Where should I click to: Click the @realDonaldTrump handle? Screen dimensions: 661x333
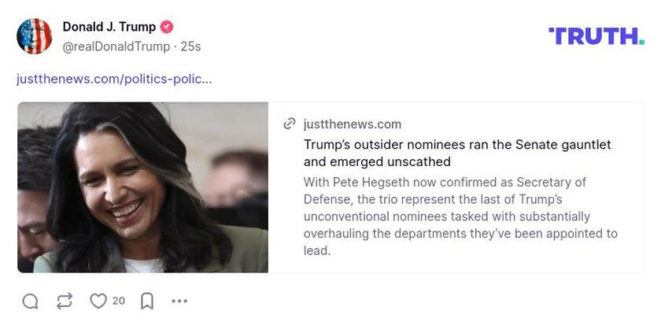point(116,46)
